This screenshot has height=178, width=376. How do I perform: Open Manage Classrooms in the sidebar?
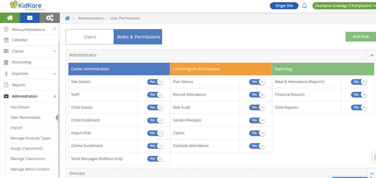(x=28, y=159)
